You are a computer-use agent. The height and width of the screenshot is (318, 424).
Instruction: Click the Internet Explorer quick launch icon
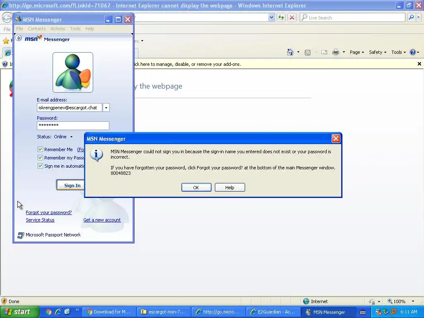(58, 312)
